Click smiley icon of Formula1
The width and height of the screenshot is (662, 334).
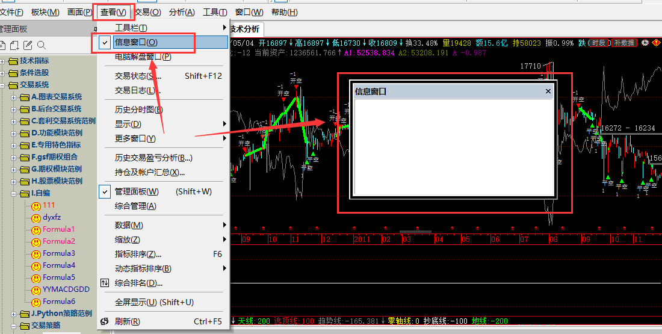36,230
